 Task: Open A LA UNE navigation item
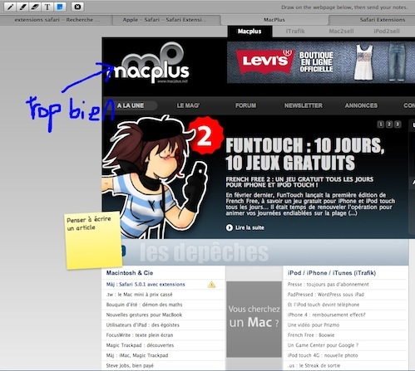click(131, 105)
